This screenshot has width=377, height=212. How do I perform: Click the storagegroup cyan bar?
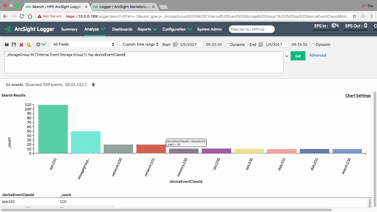(x=86, y=142)
